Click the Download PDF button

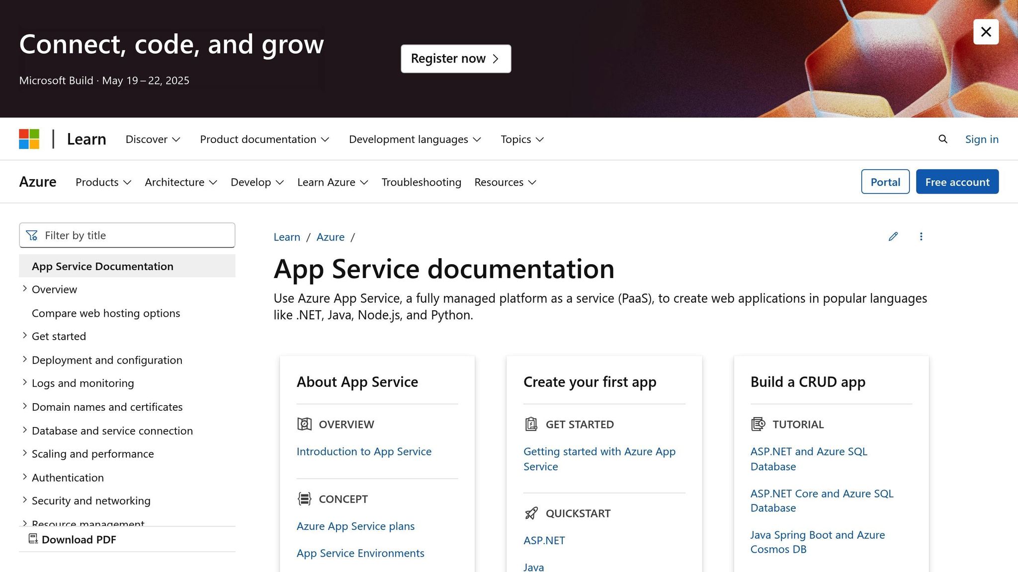pyautogui.click(x=73, y=539)
